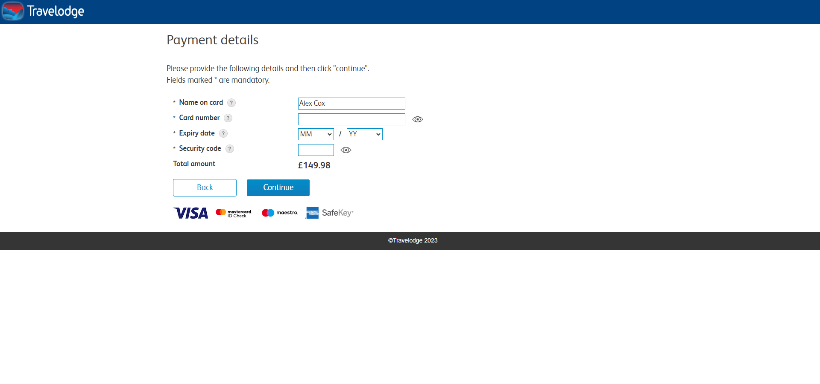Open help tooltip for Expiry date
Viewport: 820px width, 384px height.
click(223, 133)
